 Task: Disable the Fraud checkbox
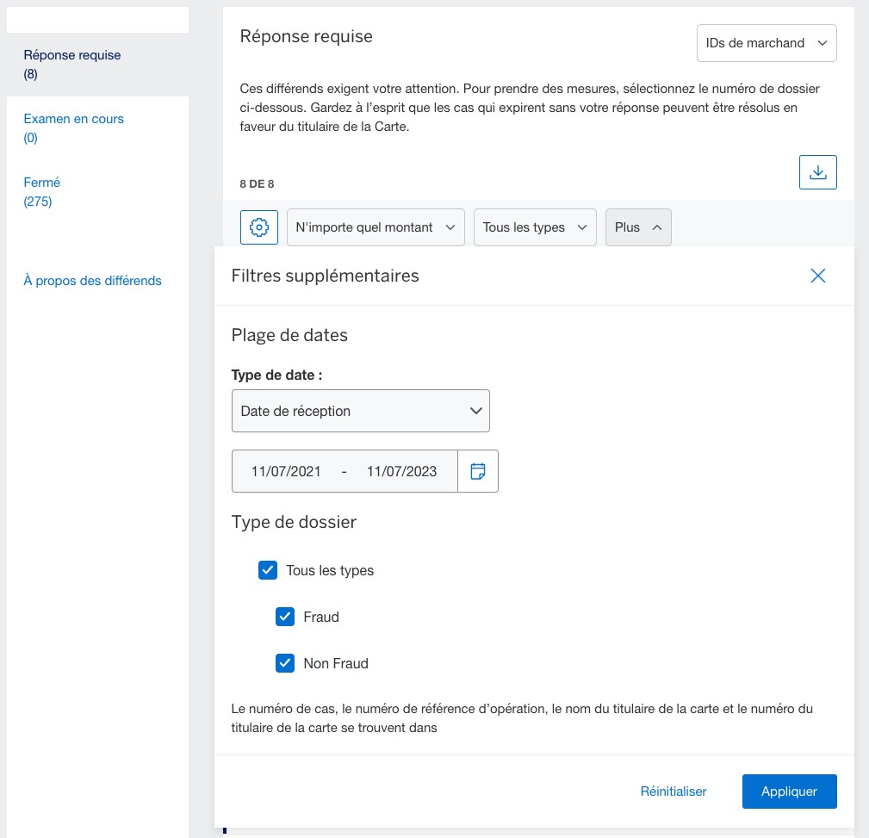pos(285,617)
